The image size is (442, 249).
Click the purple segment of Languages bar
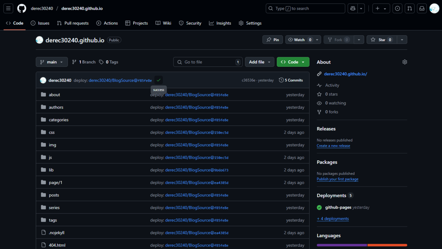[342, 245]
